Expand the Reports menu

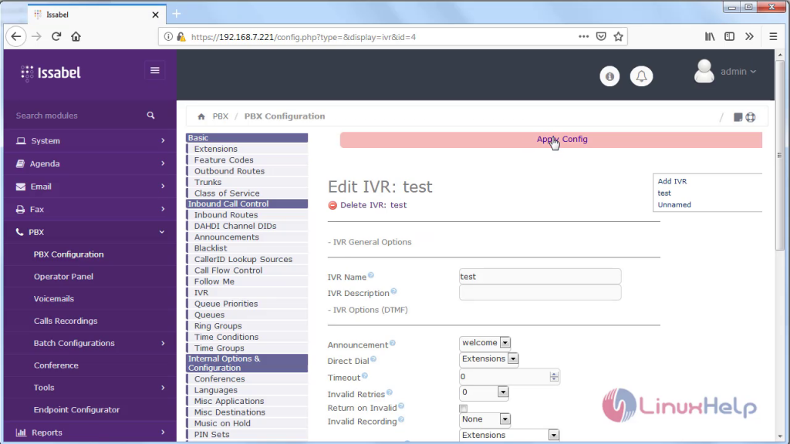pyautogui.click(x=90, y=432)
